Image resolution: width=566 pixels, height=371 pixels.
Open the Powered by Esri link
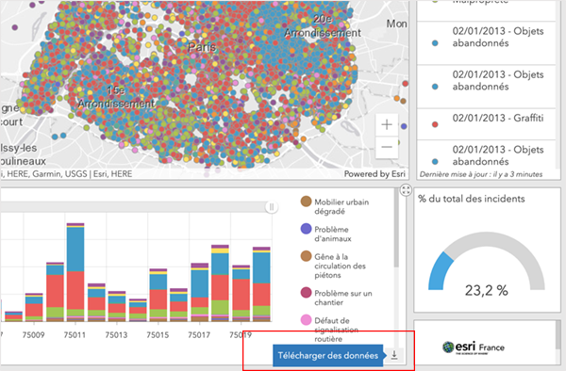[x=375, y=174]
